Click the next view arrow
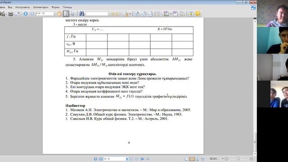Viewport: 288px width, 162px height. pyautogui.click(x=148, y=159)
